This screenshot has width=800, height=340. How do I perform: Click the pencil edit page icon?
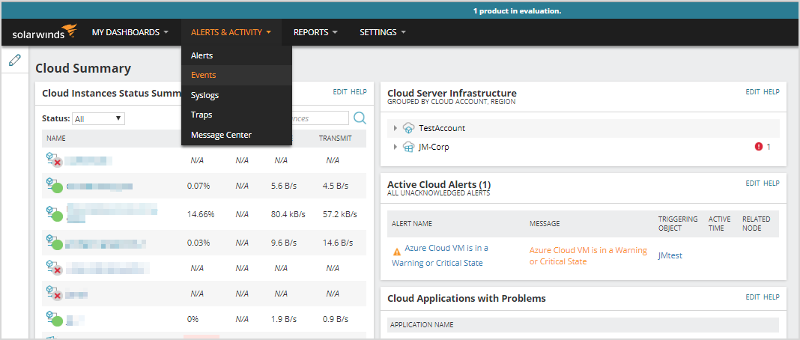click(14, 61)
